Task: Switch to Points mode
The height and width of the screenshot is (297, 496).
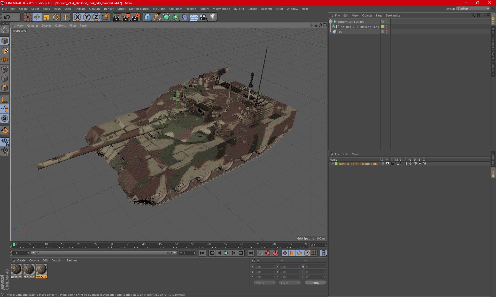Action: coord(5,69)
